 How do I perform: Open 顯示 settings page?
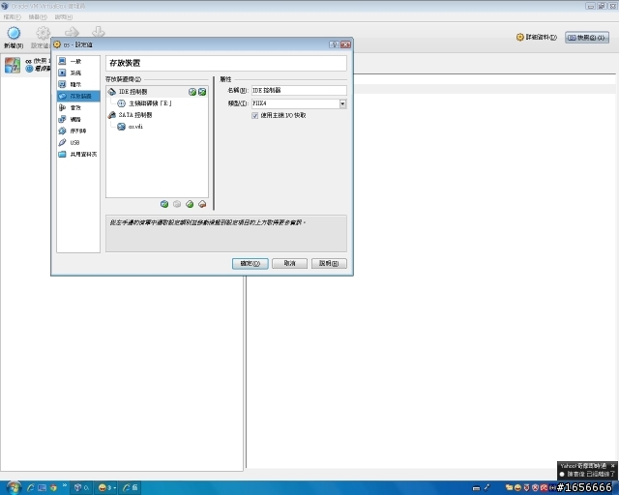(x=78, y=84)
